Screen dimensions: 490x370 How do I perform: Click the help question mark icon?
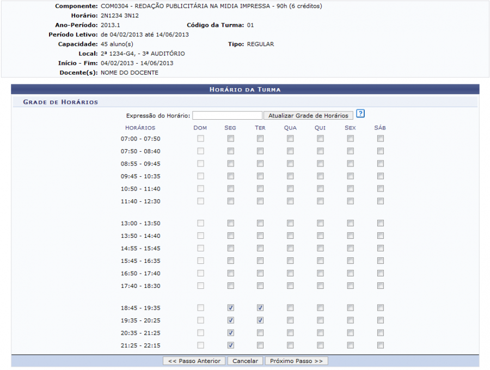360,114
